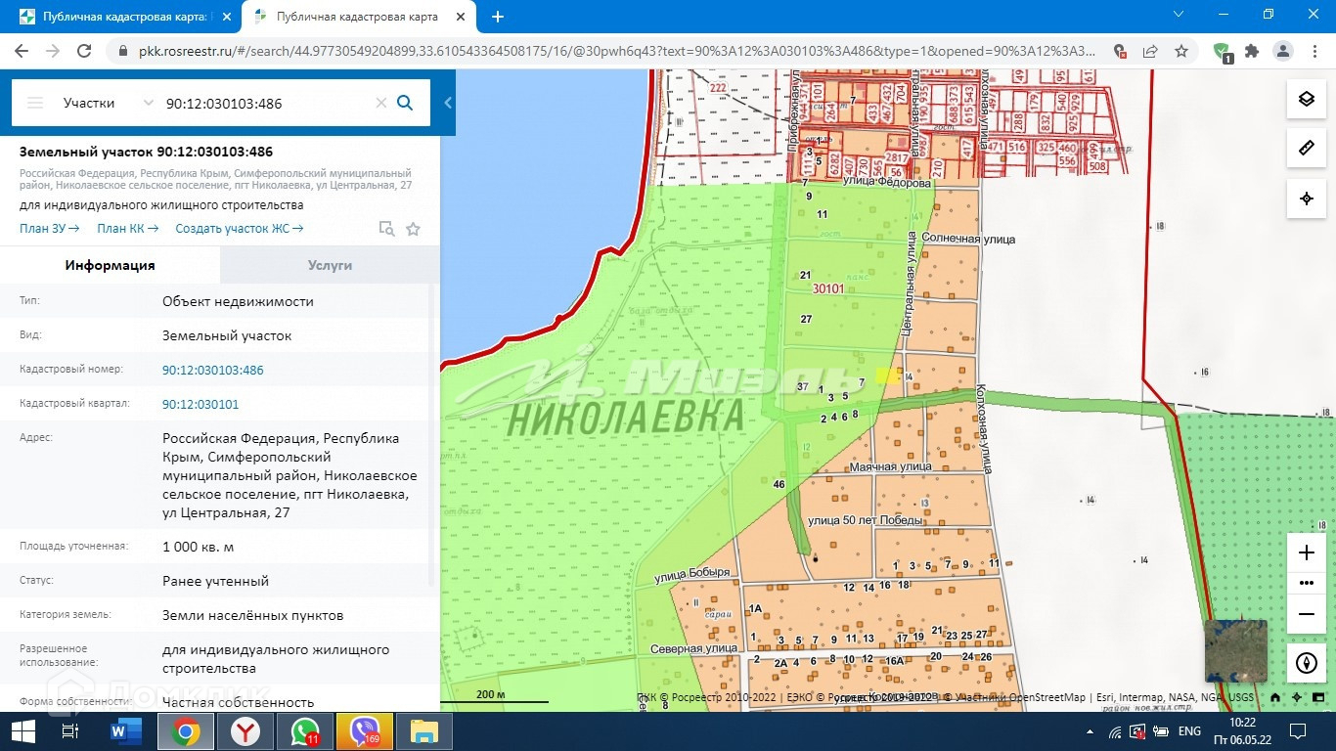Viewport: 1336px width, 751px height.
Task: Zoom in on the map
Action: 1306,552
